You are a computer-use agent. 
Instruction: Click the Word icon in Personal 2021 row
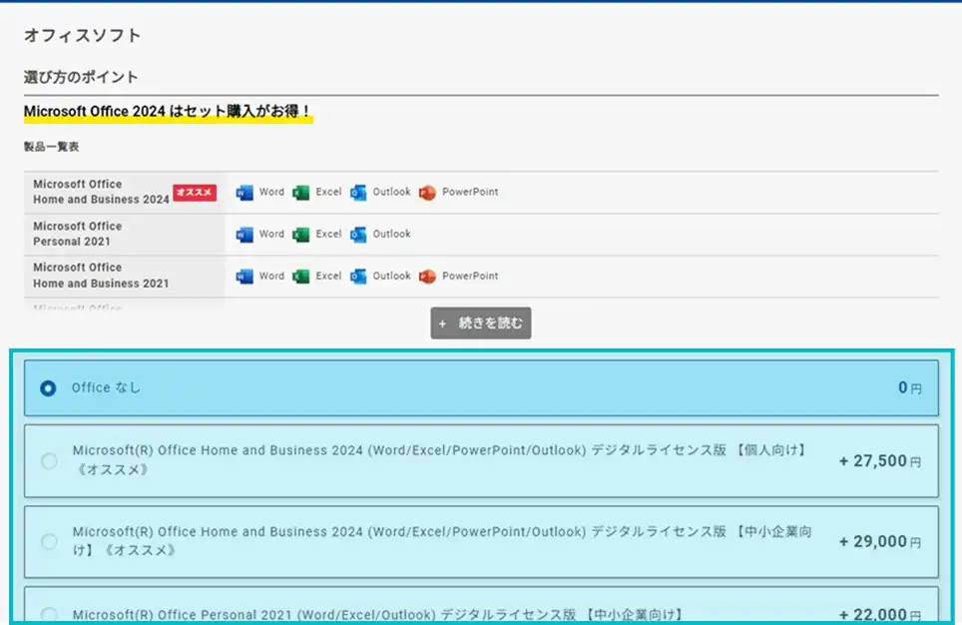click(x=244, y=235)
